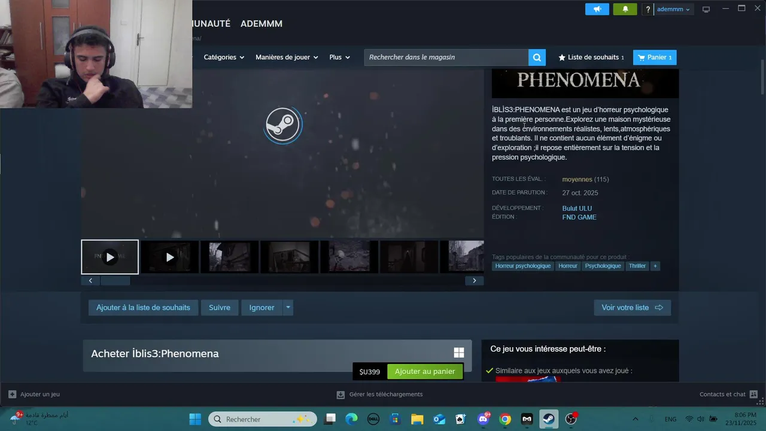Click the Suivre button
Viewport: 766px width, 431px height.
click(x=220, y=308)
